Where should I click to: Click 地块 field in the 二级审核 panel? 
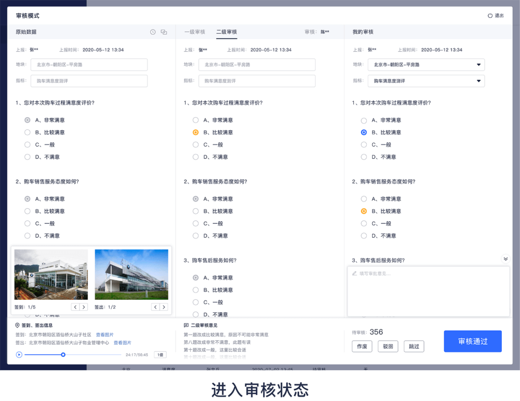pyautogui.click(x=257, y=65)
